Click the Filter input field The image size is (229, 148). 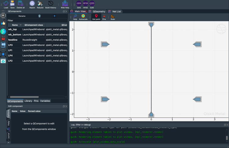coord(37,20)
